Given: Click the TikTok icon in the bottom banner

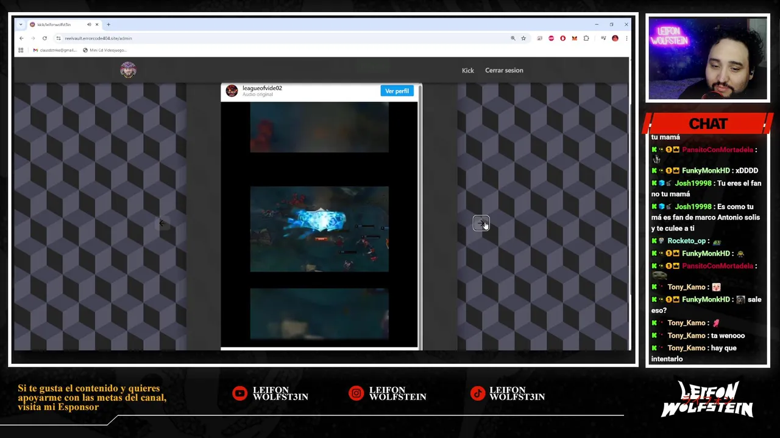Looking at the screenshot, I should 477,394.
